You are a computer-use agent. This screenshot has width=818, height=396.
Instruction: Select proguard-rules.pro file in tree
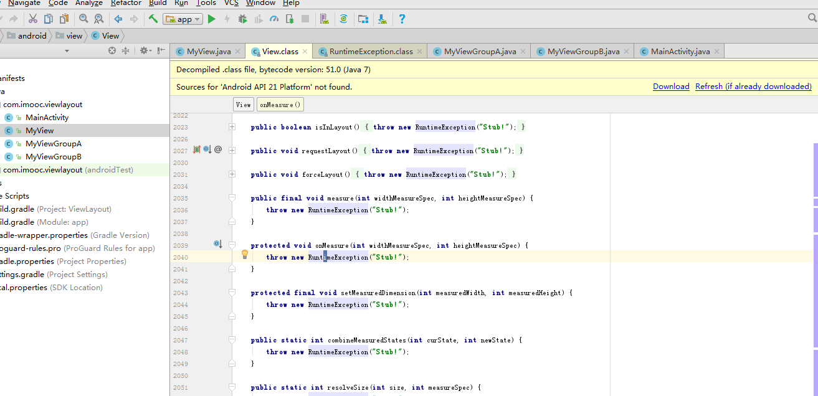(77, 248)
